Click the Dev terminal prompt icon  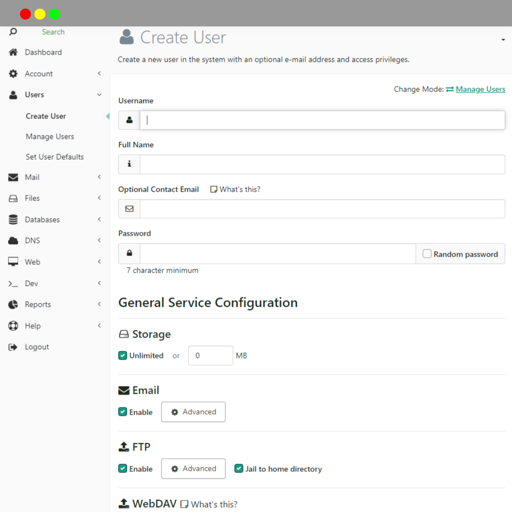click(13, 284)
